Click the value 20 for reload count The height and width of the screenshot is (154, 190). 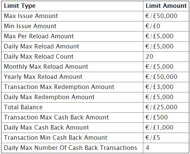149,56
